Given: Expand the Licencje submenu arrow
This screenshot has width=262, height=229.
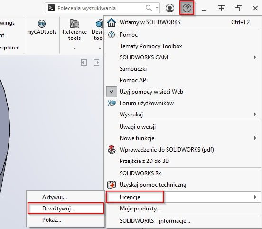Looking at the screenshot, I should pyautogui.click(x=255, y=197).
